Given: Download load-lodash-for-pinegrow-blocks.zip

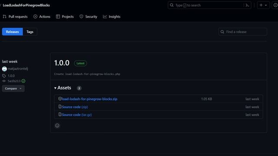Looking at the screenshot, I should 89,99.
